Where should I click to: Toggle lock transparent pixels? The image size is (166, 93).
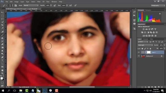[142, 49]
